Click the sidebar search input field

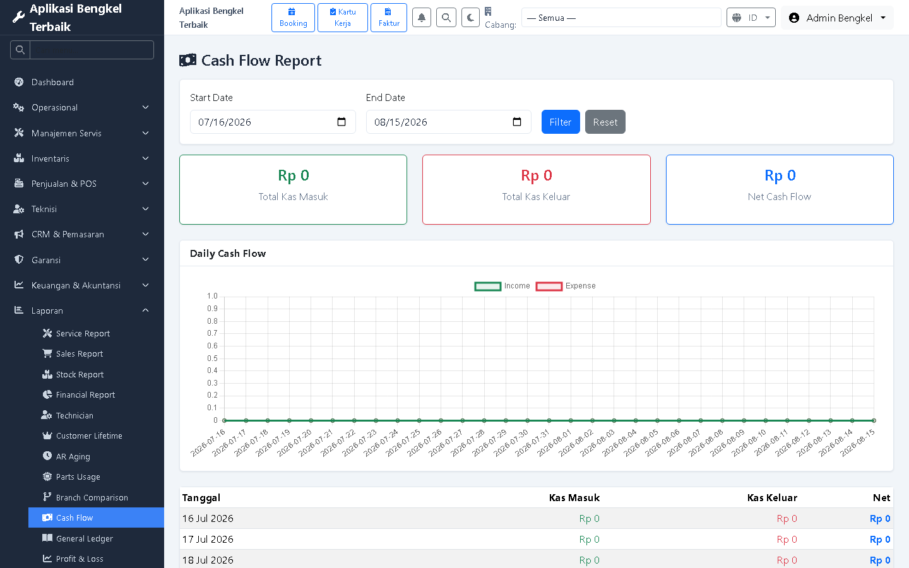point(92,50)
